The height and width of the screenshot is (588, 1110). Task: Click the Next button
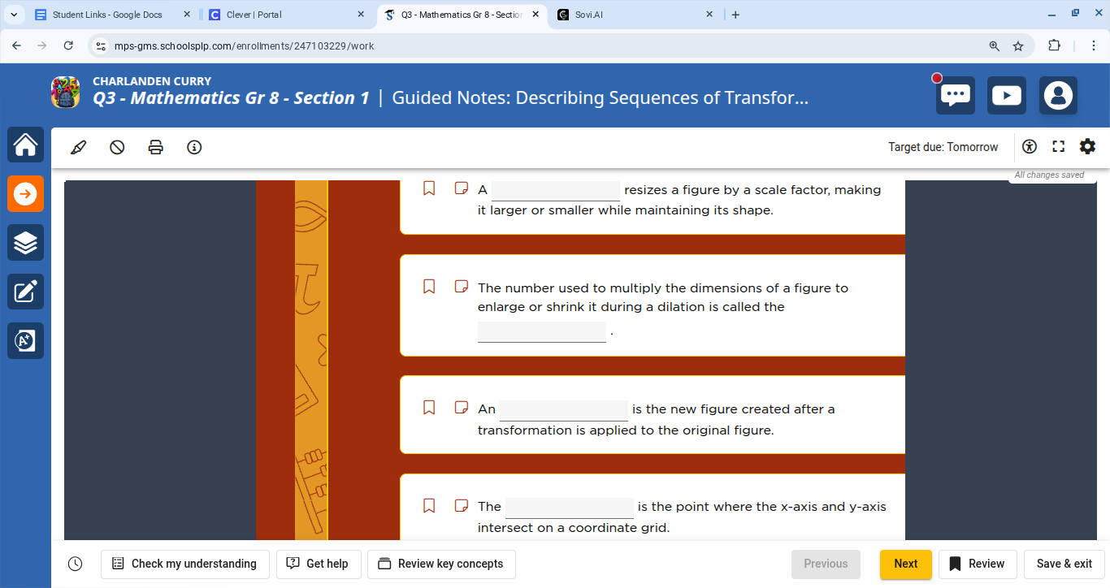pos(905,564)
